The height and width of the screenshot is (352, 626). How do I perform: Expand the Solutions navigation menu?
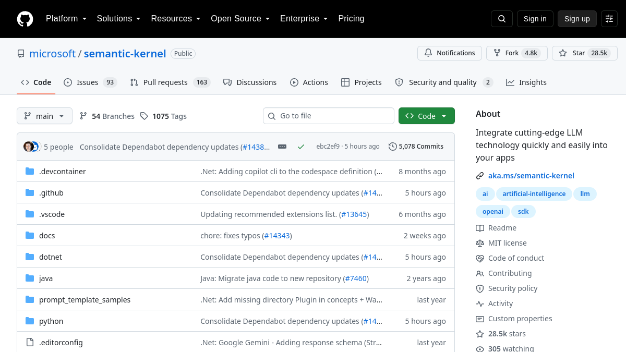point(118,19)
